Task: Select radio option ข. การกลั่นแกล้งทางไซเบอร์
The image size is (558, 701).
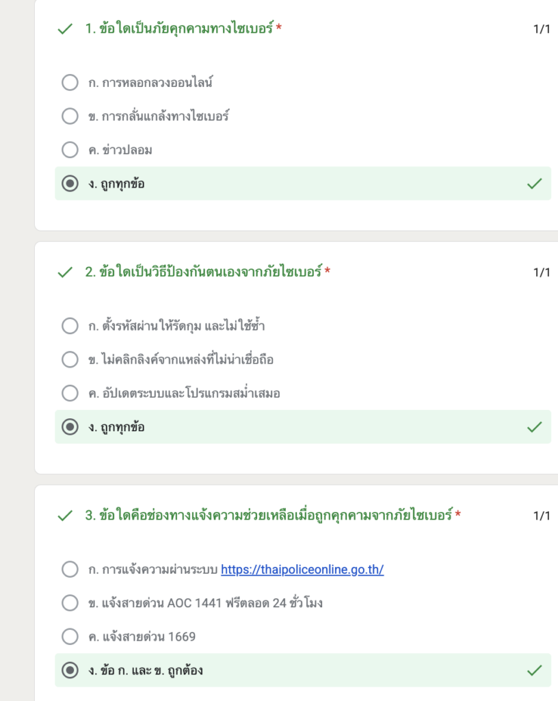Action: tap(70, 116)
